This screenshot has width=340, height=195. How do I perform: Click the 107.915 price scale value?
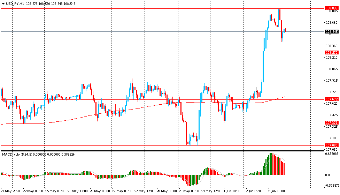(332, 80)
